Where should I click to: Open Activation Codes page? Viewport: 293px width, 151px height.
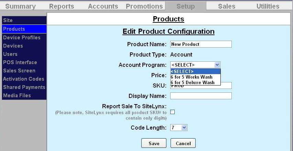24,79
